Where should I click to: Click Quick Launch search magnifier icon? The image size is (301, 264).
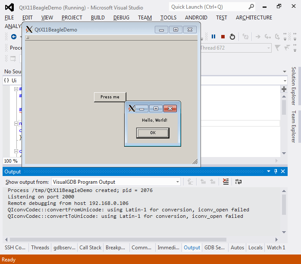251,7
